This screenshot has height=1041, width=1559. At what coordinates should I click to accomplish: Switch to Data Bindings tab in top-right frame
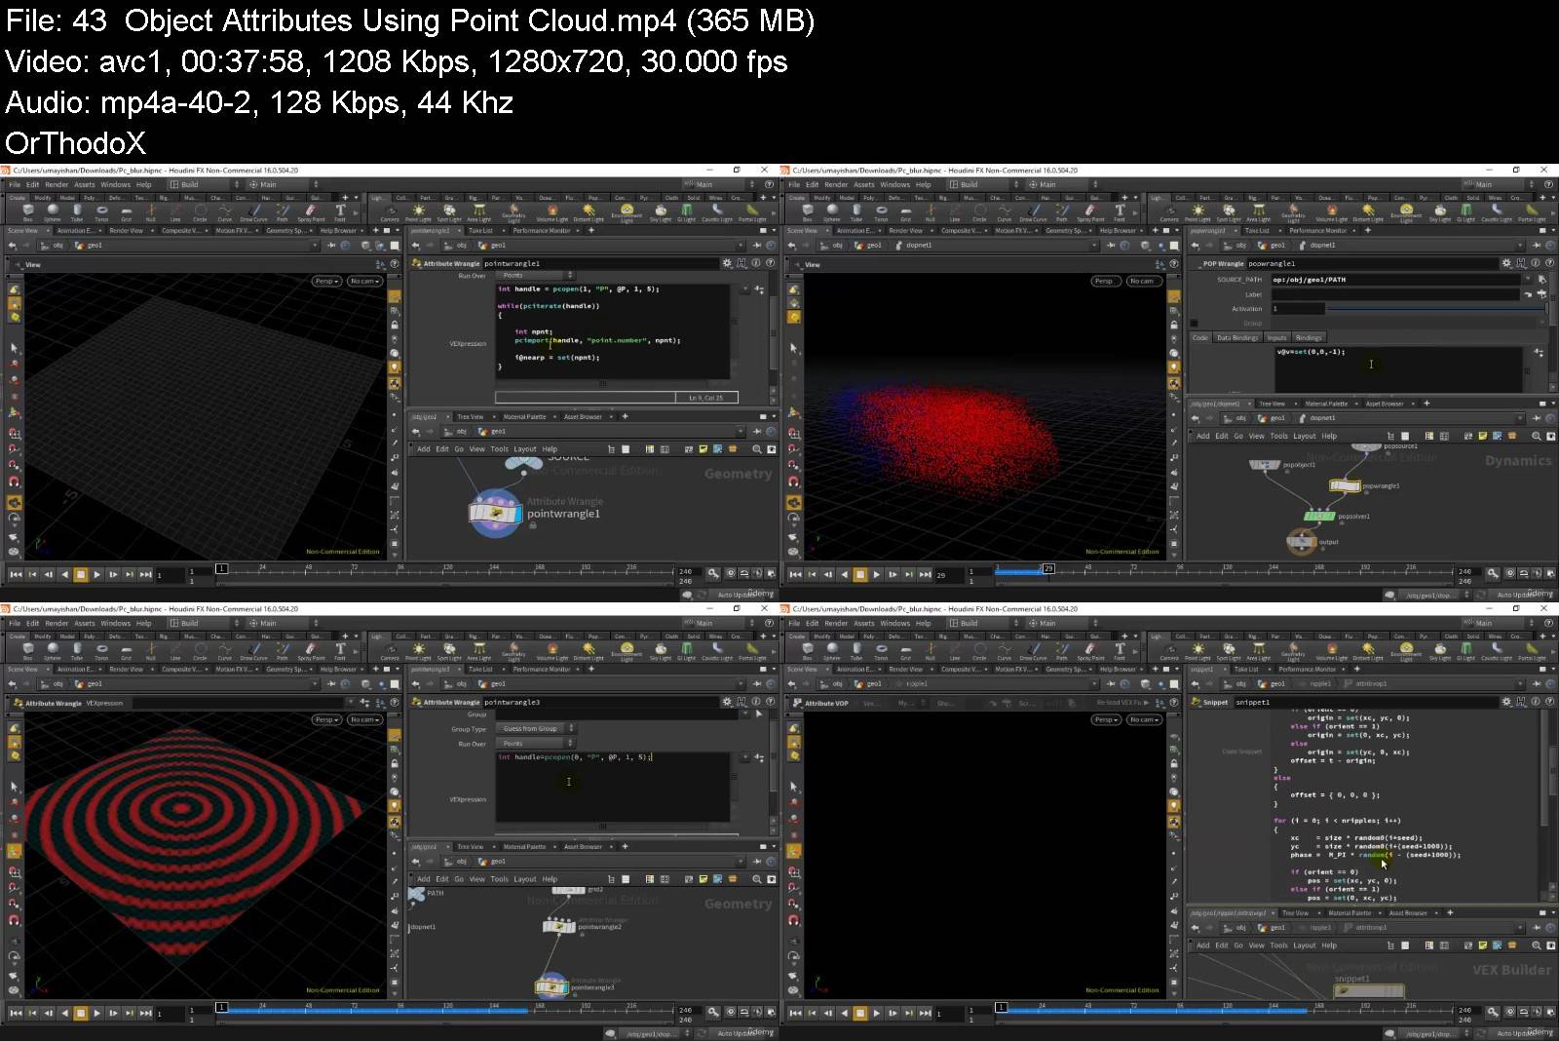point(1237,337)
